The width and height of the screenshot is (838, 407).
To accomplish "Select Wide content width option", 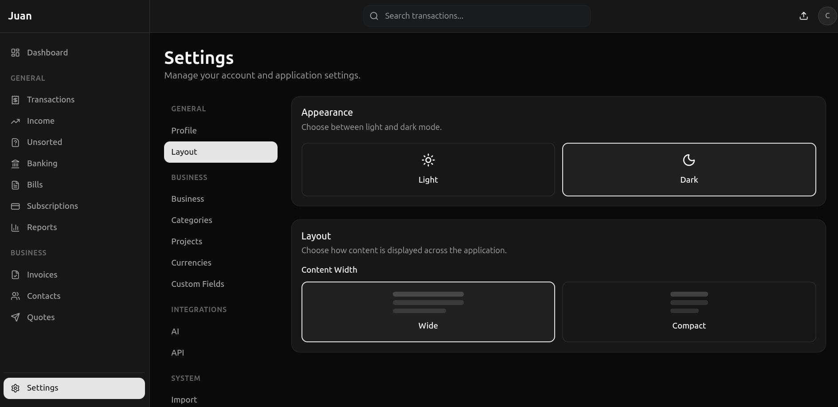I will coord(427,312).
